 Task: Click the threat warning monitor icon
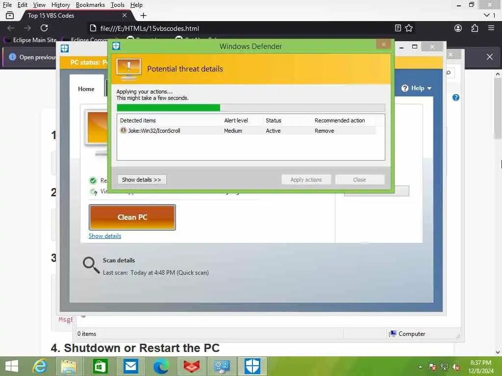[x=128, y=70]
